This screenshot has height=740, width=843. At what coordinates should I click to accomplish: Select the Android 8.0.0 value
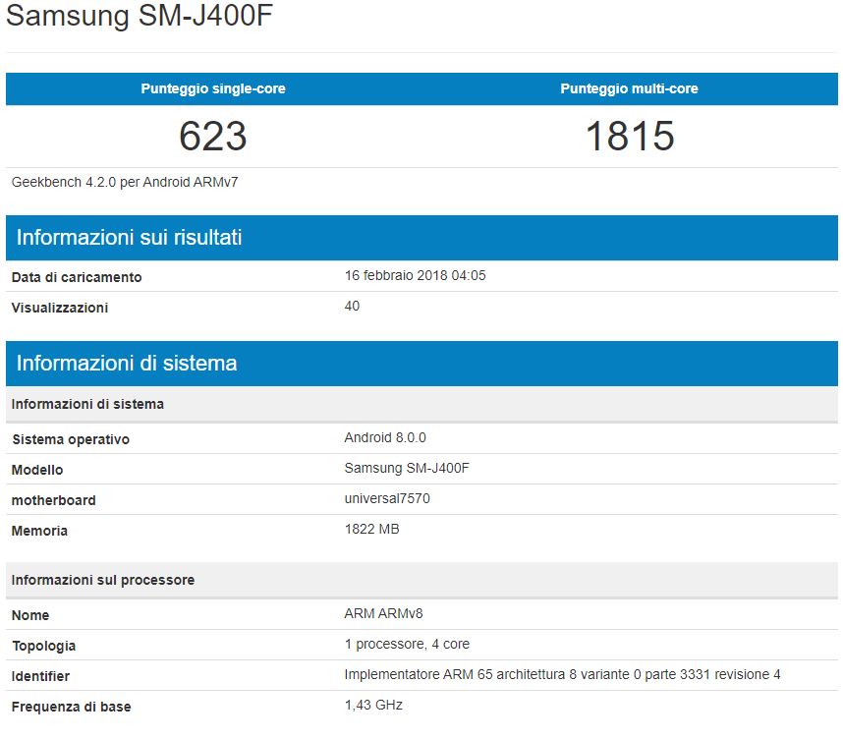click(384, 437)
